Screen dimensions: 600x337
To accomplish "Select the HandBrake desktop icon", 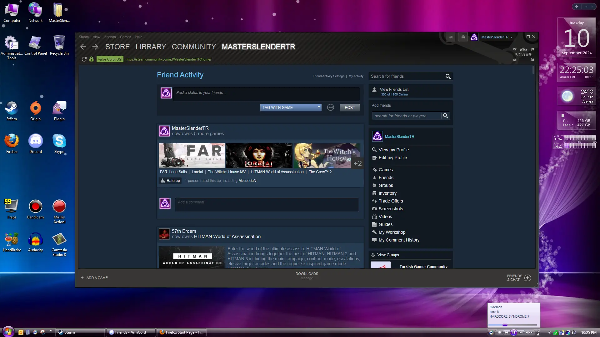I will click(x=12, y=242).
